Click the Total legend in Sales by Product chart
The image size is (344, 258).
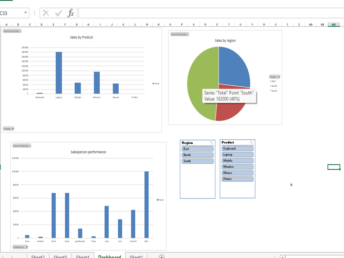click(156, 84)
